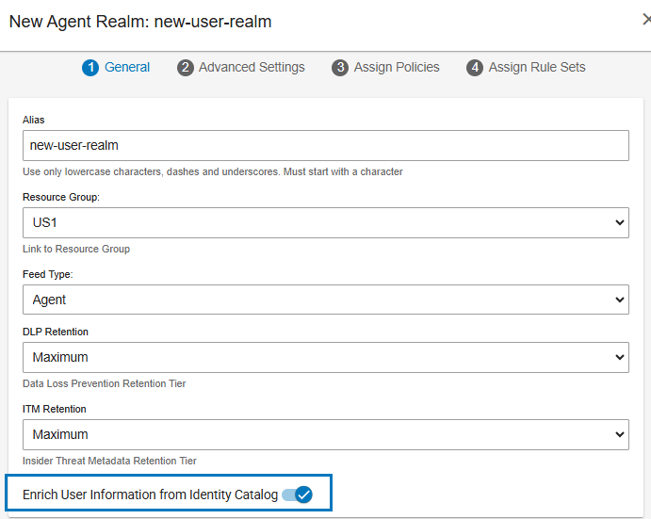Viewport: 651px width, 519px height.
Task: Click the Enrich User Information label text
Action: [x=150, y=495]
